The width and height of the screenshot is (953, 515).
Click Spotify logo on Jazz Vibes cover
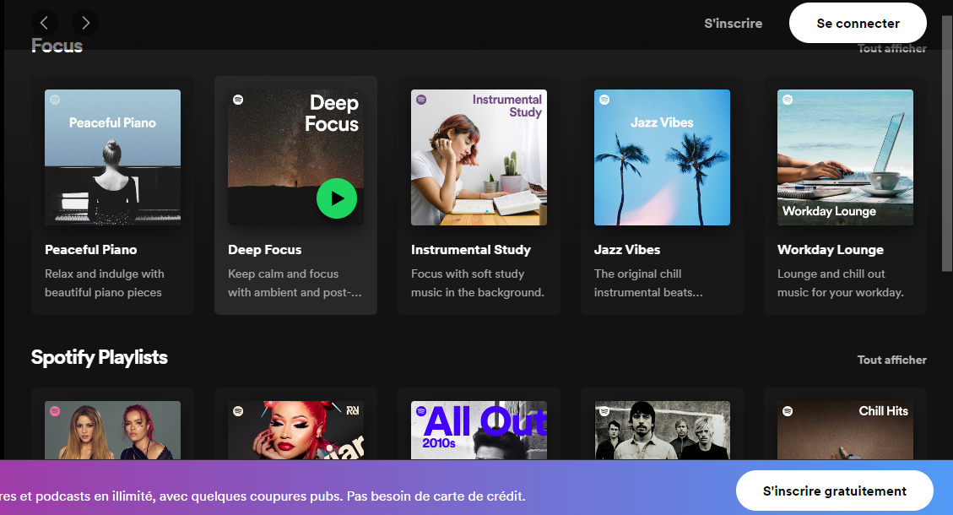[604, 100]
